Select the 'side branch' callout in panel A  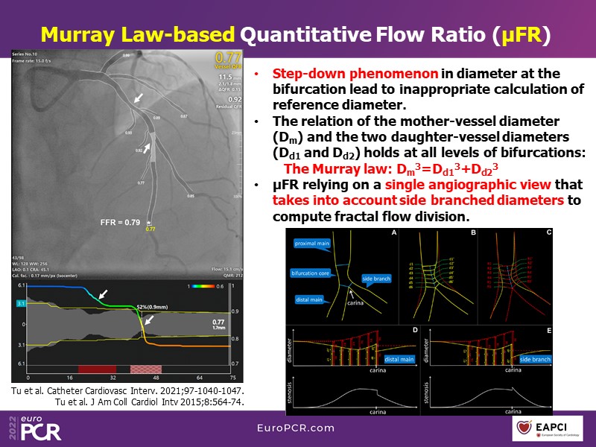pyautogui.click(x=376, y=279)
